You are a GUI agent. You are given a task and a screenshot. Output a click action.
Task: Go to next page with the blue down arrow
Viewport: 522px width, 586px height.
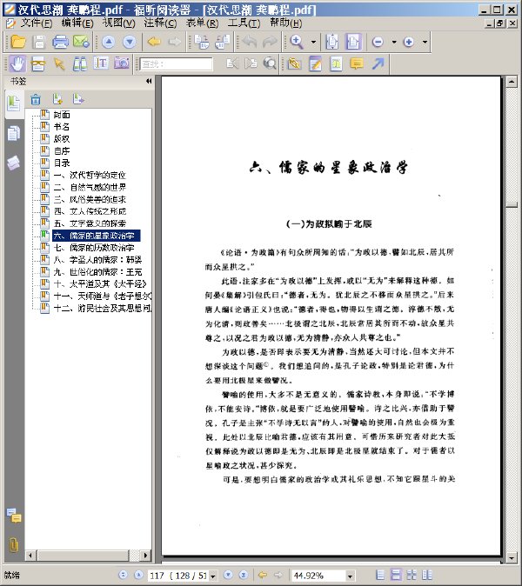pos(130,42)
